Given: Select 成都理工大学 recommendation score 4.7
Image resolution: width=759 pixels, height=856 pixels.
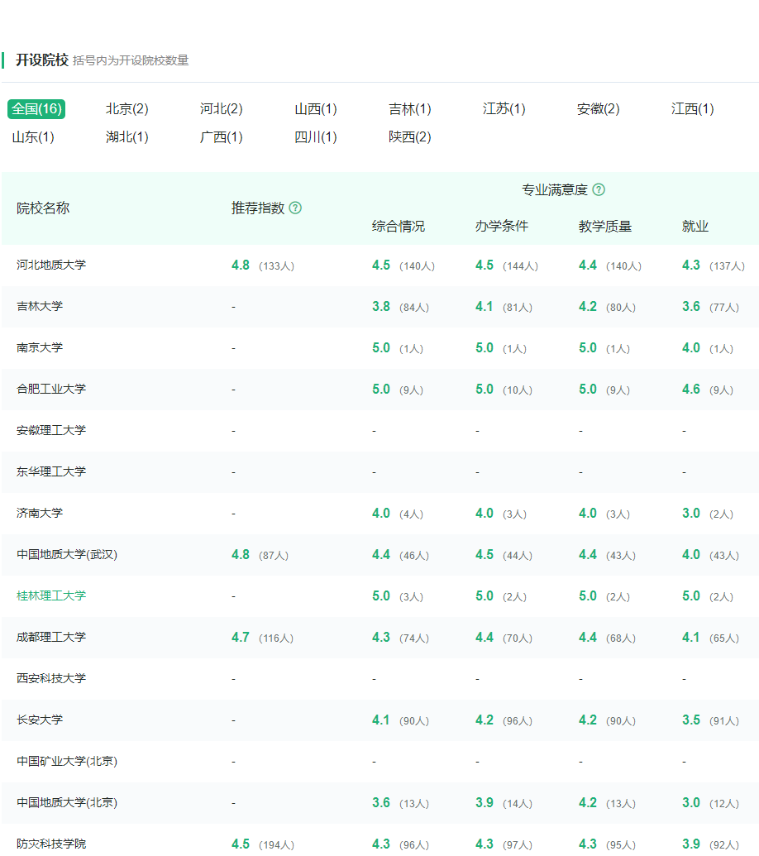Looking at the screenshot, I should coord(241,637).
